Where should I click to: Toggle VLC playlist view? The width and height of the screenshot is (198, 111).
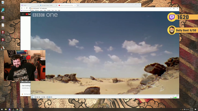pyautogui.click(x=47, y=97)
